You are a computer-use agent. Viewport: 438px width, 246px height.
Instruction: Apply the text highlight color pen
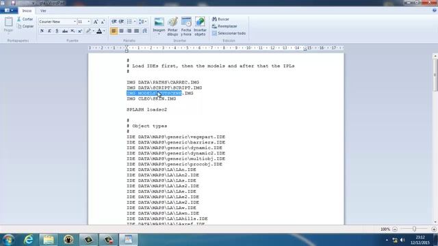coord(88,31)
